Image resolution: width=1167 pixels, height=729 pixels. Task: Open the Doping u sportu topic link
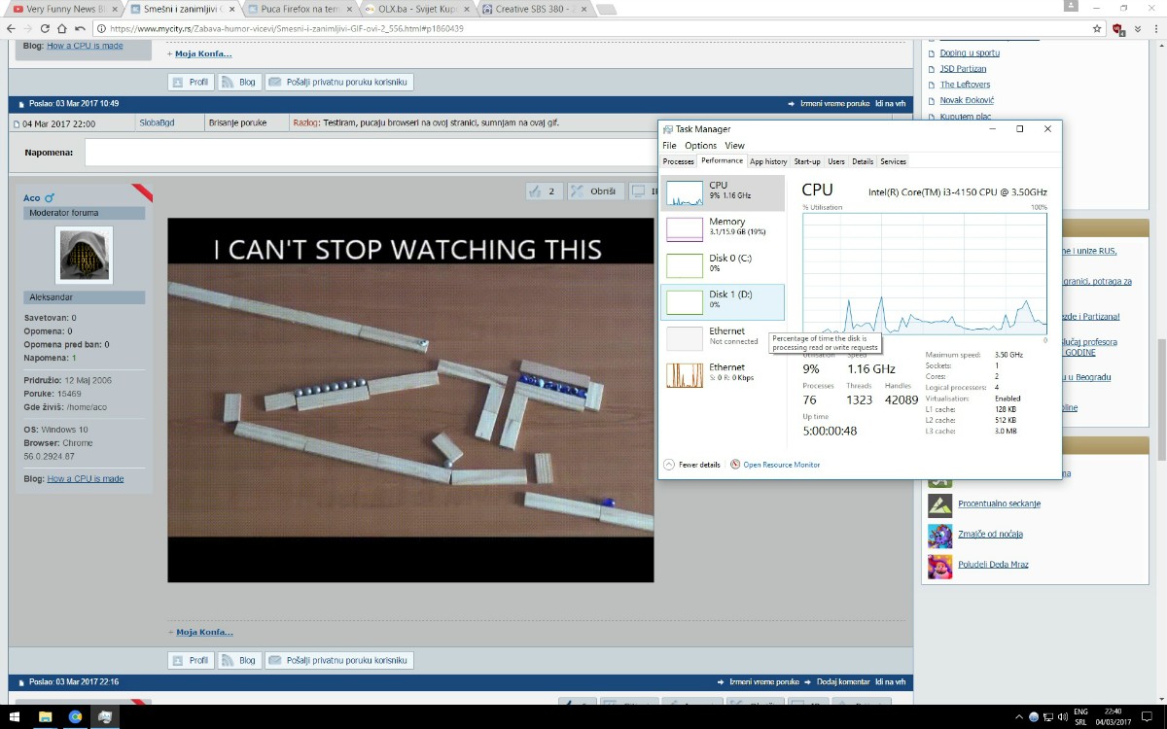[970, 53]
